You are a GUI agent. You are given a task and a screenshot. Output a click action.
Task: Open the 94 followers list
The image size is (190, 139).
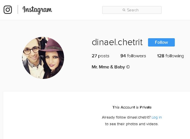tap(133, 56)
